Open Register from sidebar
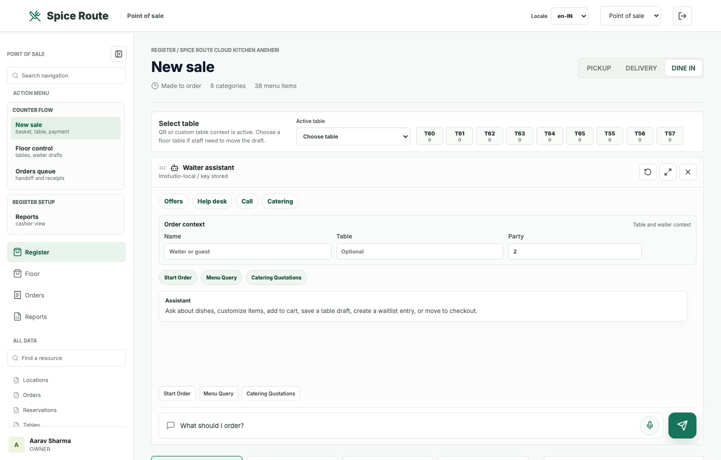Viewport: 721px width, 460px height. pos(66,252)
